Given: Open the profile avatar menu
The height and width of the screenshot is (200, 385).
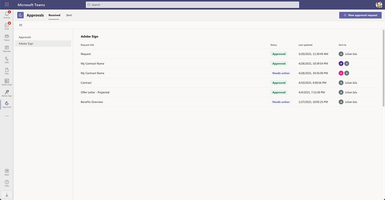Looking at the screenshot, I should click(379, 5).
